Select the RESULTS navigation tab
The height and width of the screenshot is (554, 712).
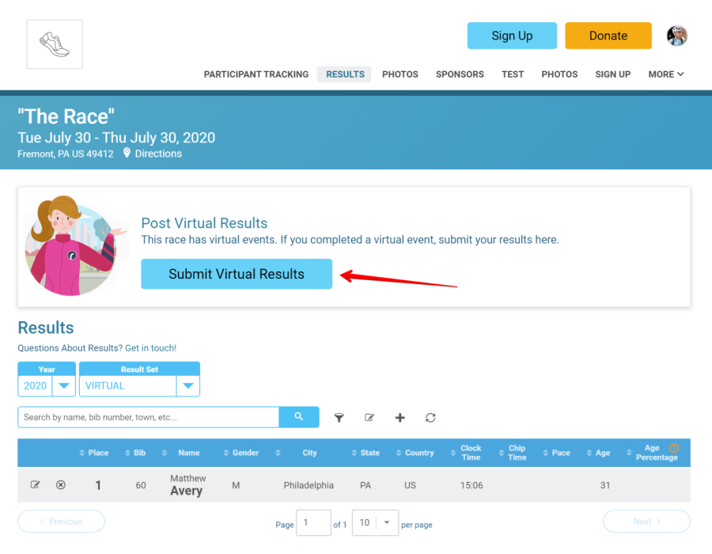tap(345, 74)
